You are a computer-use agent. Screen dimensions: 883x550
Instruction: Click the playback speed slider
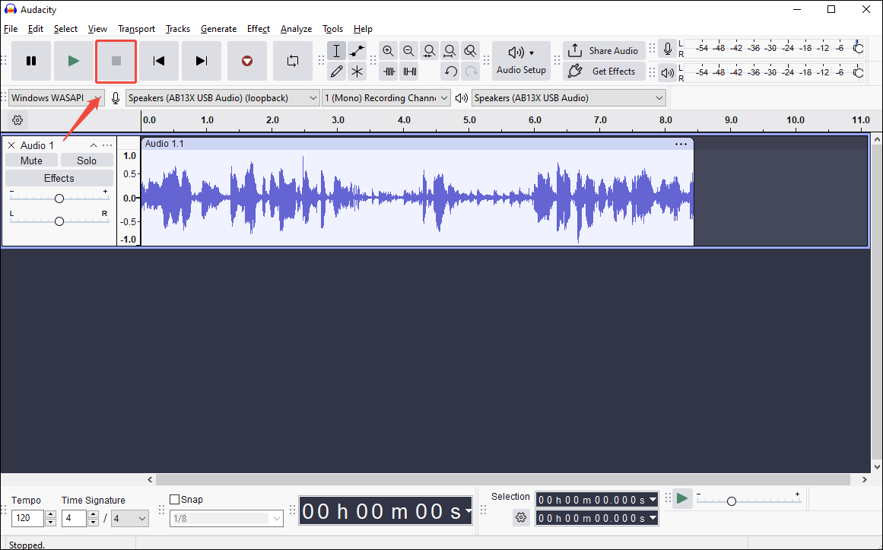click(748, 501)
